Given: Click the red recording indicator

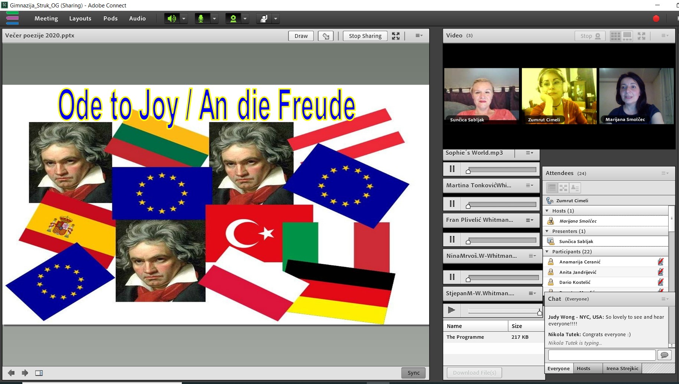Looking at the screenshot, I should (x=656, y=19).
